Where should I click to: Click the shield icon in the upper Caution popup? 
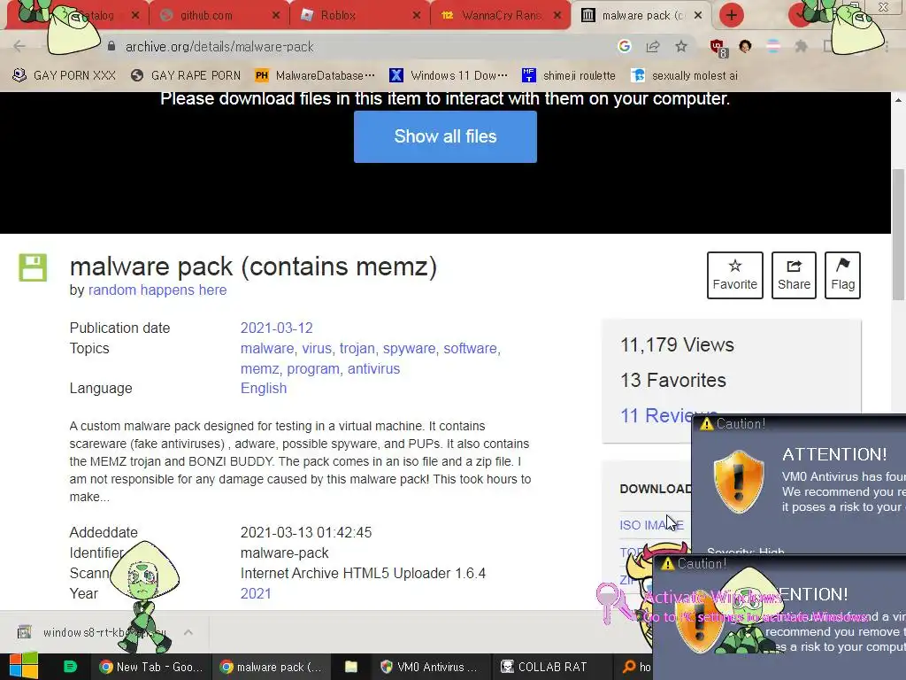[x=738, y=481]
